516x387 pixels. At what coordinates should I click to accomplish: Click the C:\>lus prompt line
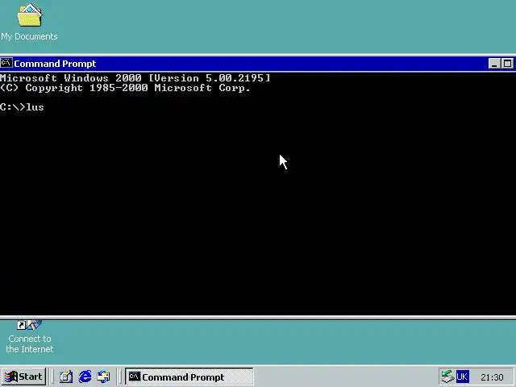pos(22,107)
